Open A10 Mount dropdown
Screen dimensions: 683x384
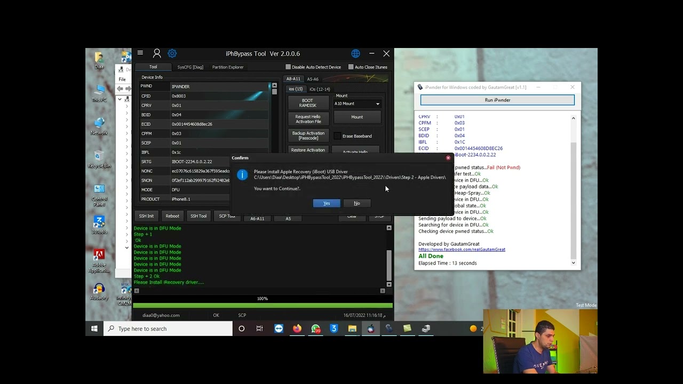tap(357, 103)
